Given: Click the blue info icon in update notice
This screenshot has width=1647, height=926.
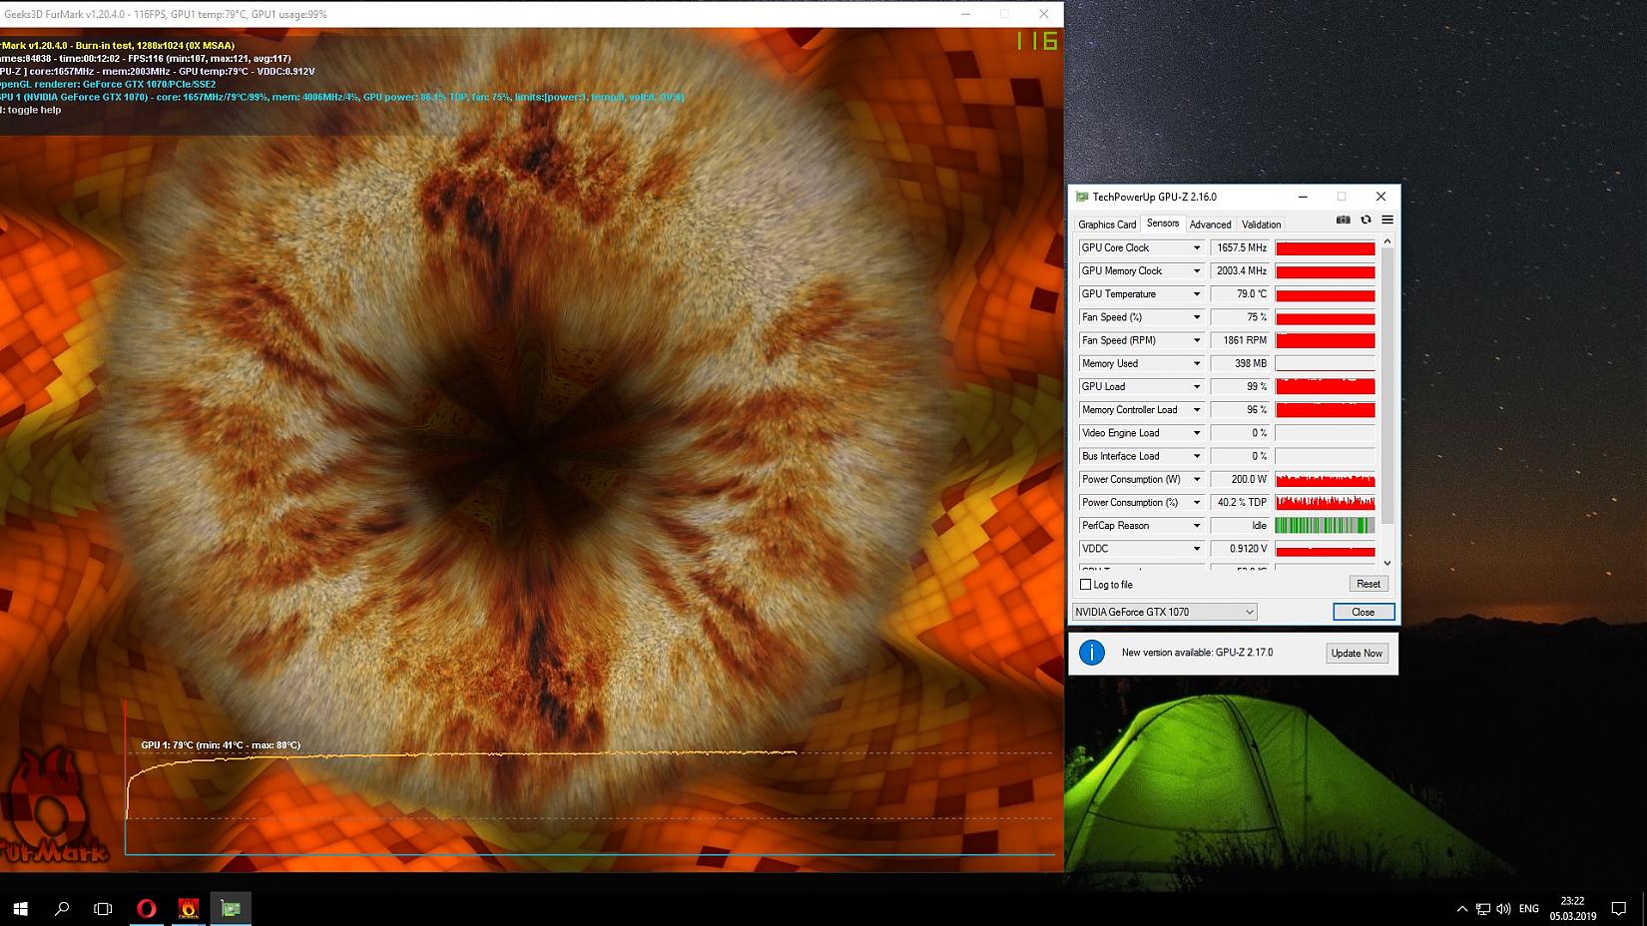Looking at the screenshot, I should click(x=1092, y=653).
